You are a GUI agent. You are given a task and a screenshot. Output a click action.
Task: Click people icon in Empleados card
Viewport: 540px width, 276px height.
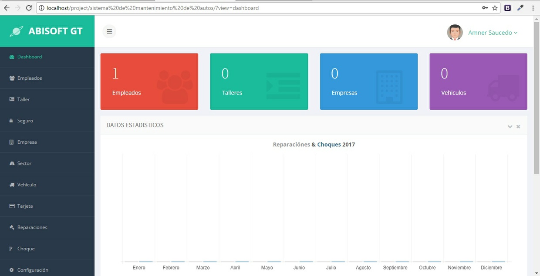(175, 86)
